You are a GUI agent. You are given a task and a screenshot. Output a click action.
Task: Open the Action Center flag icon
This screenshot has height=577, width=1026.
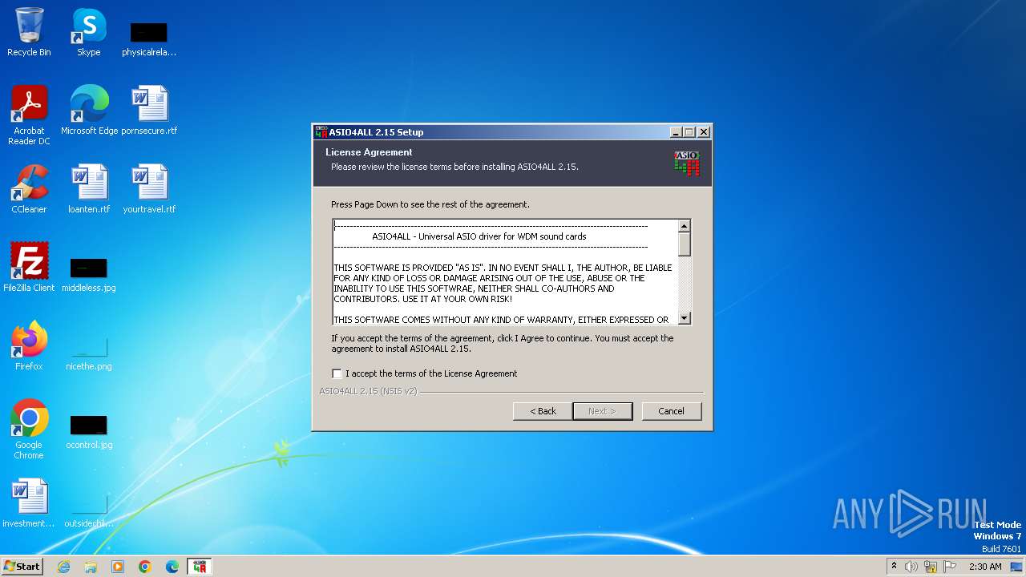[x=951, y=567]
